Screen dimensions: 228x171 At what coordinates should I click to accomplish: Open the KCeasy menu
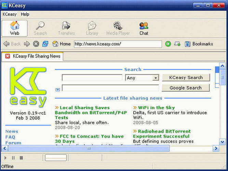tap(10, 14)
